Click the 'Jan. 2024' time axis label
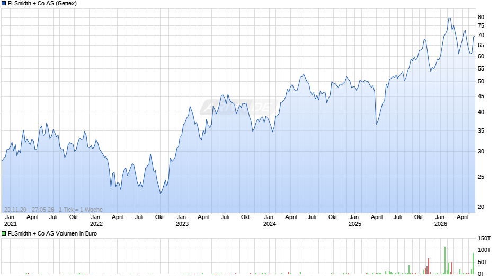498x279 pixels. point(269,221)
